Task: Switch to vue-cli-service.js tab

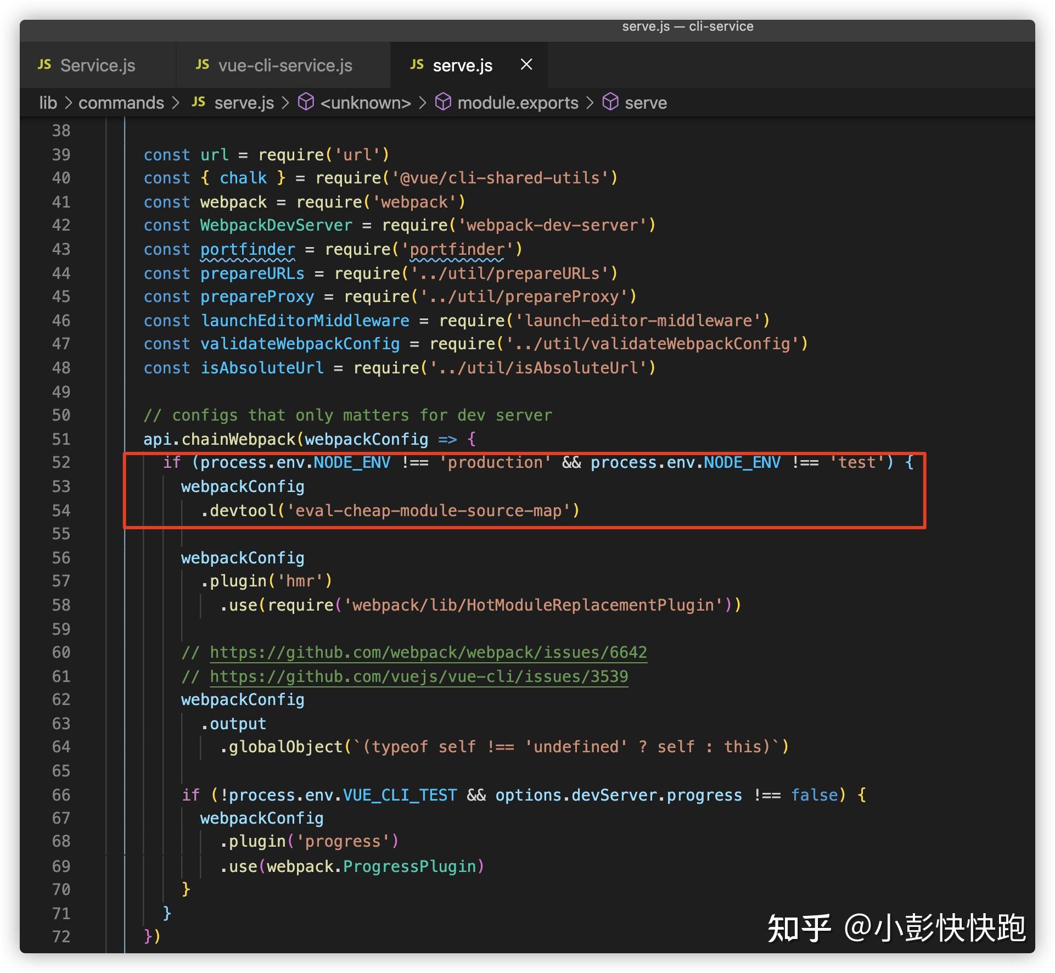Action: click(285, 66)
